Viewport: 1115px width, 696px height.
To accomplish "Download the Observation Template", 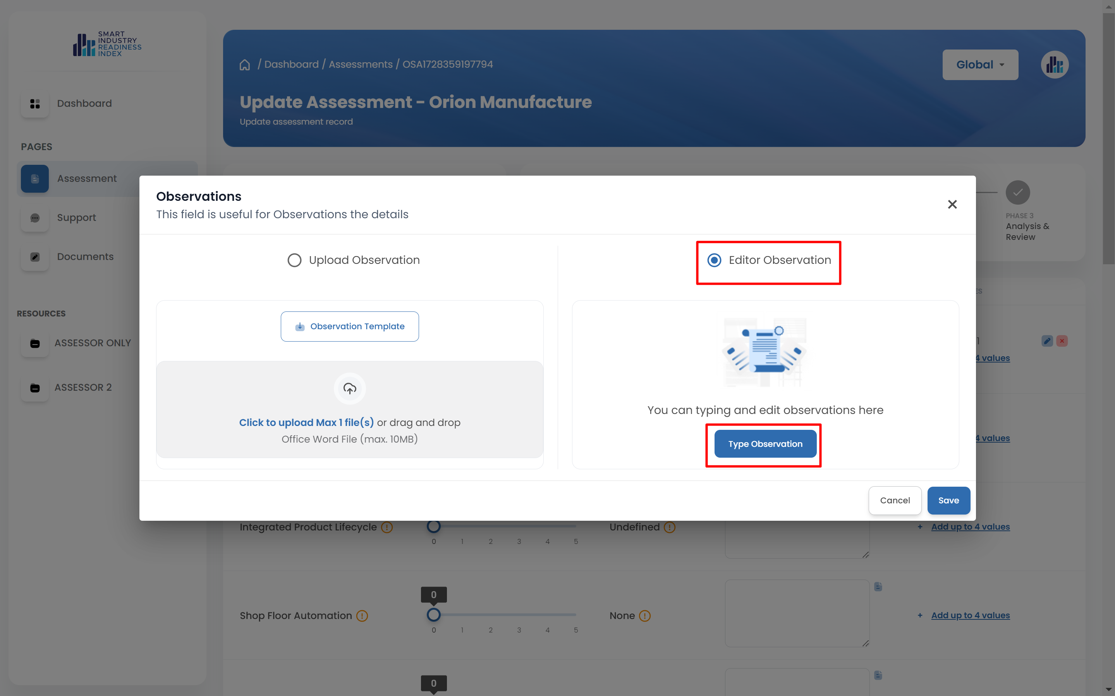I will coord(350,327).
